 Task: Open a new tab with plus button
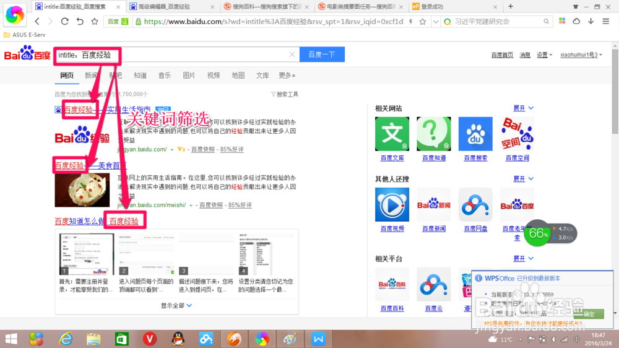(511, 6)
